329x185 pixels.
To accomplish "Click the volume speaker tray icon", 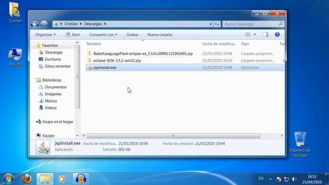I will tap(294, 179).
